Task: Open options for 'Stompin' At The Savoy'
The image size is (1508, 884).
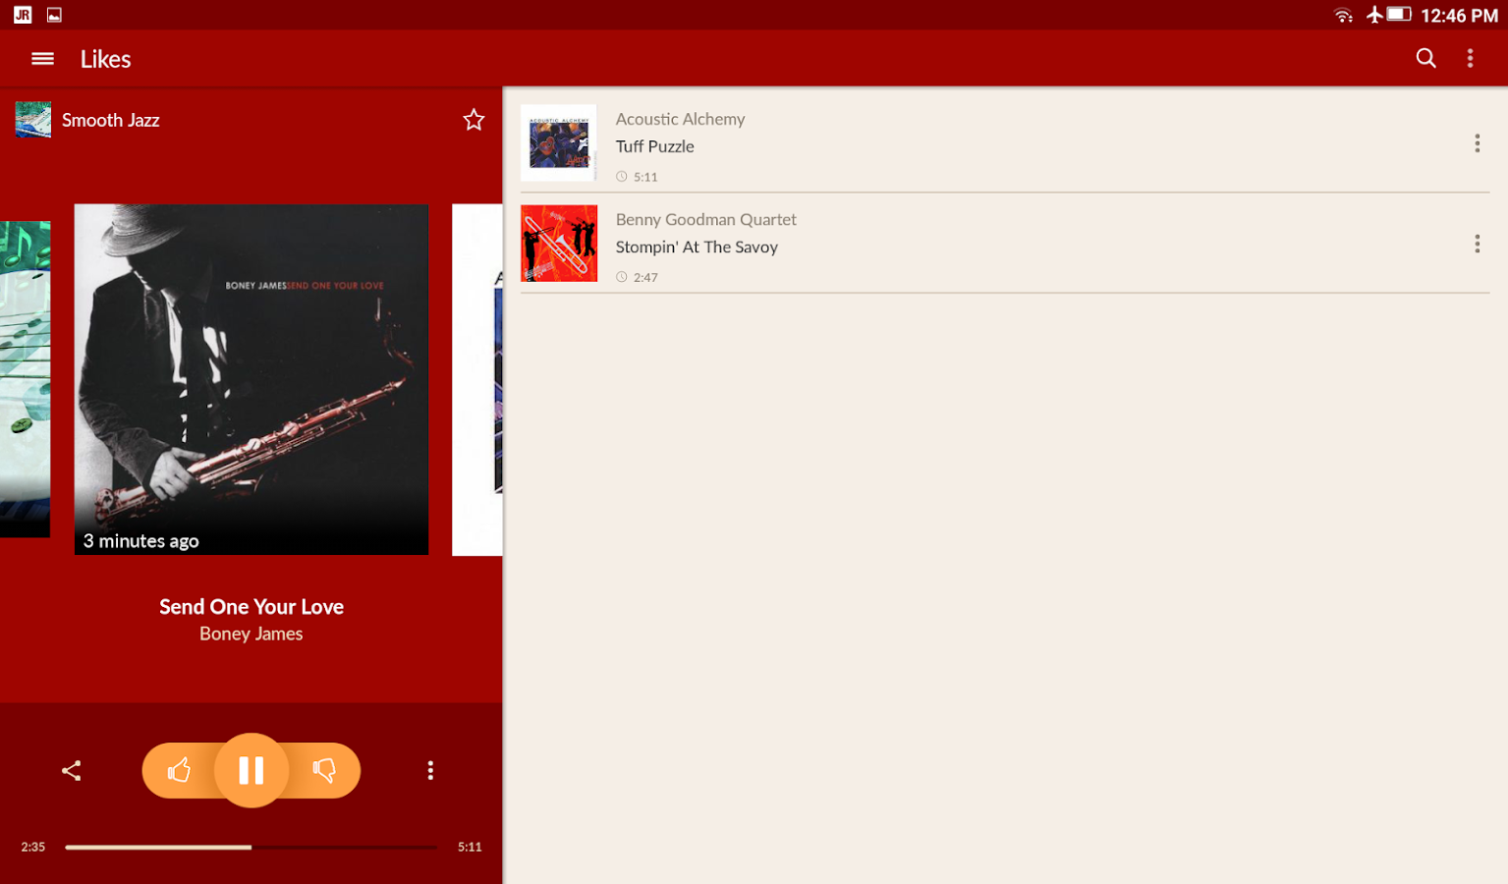Action: click(1477, 243)
